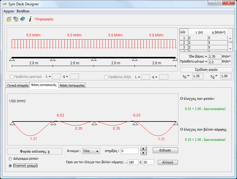Click the red Πληροφορίες label

44,19
